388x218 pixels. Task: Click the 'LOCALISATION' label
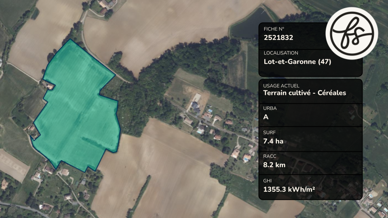click(281, 53)
